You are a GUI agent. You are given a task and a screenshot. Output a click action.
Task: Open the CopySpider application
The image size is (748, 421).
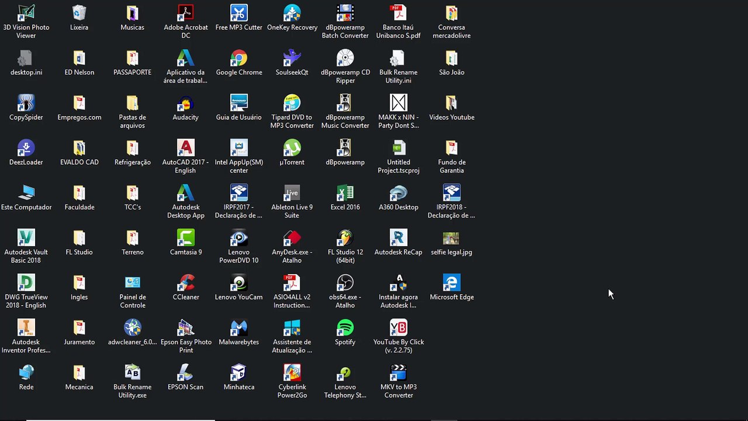click(26, 103)
